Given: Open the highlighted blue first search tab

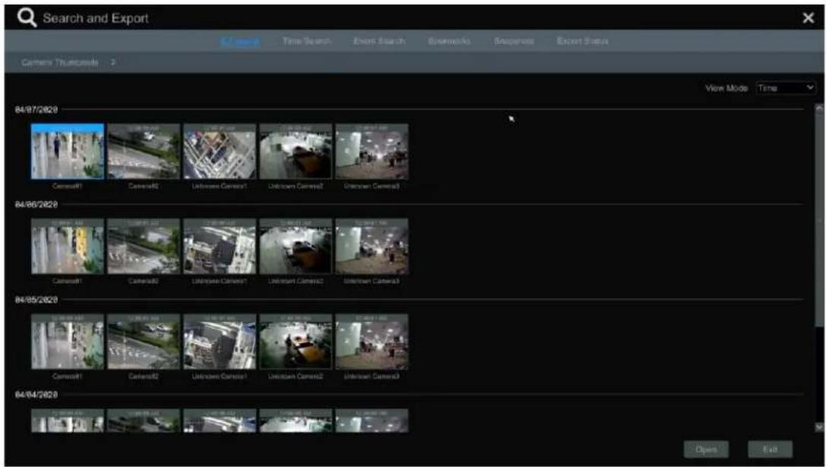Looking at the screenshot, I should (x=239, y=41).
